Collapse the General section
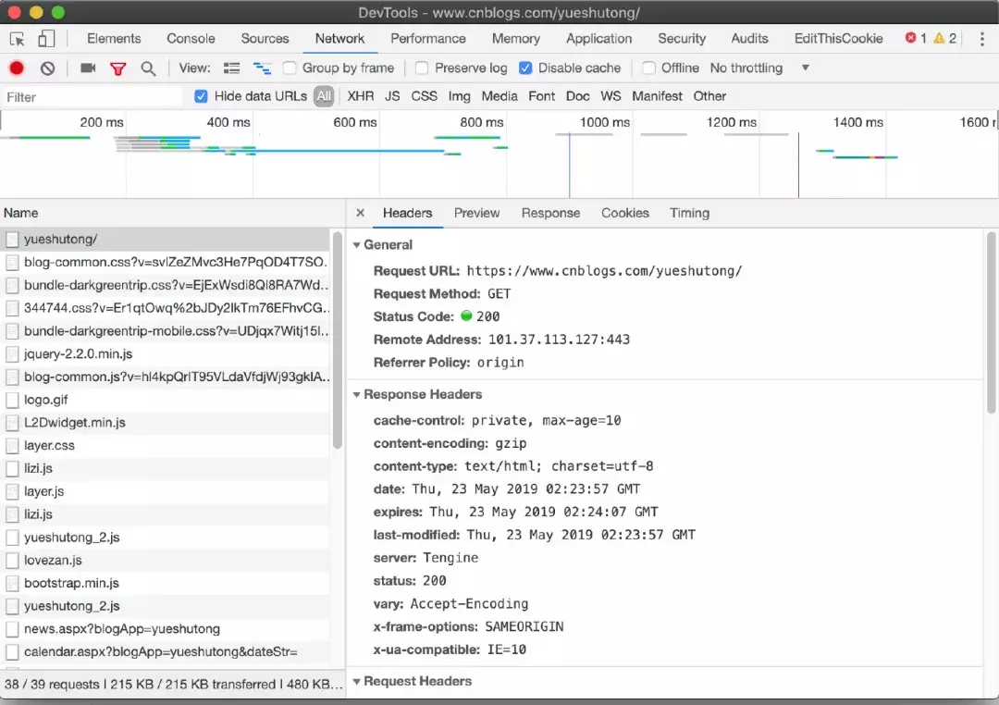The height and width of the screenshot is (705, 999). point(357,245)
